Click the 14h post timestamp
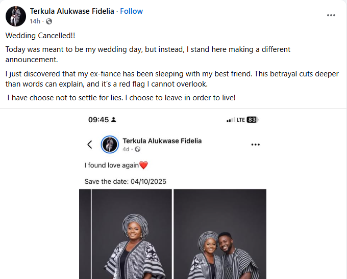Image resolution: width=347 pixels, height=279 pixels. click(35, 21)
